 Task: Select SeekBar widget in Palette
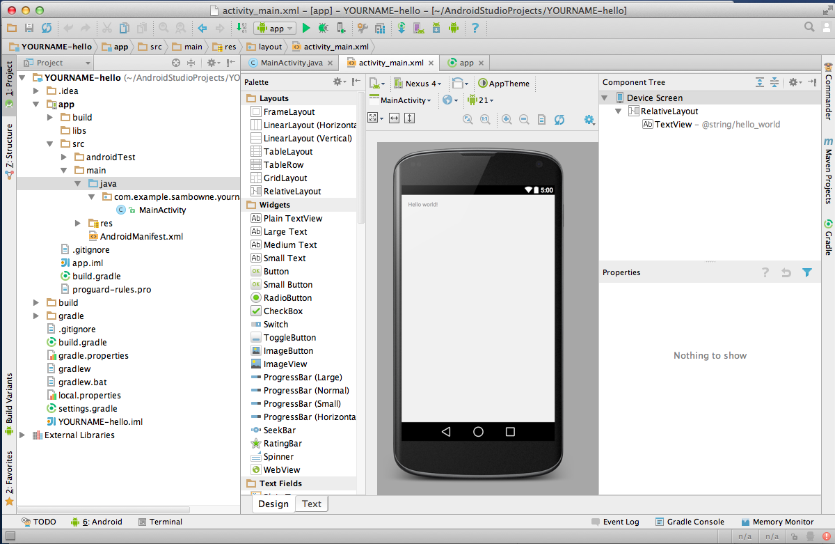279,430
